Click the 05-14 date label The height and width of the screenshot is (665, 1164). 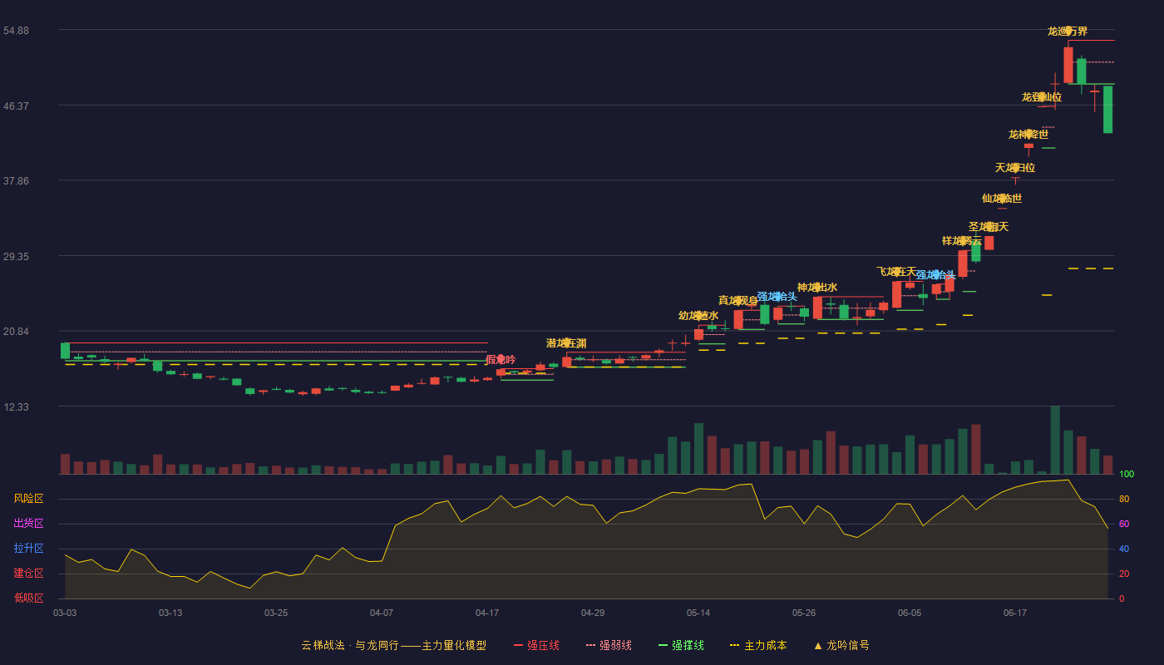click(698, 613)
